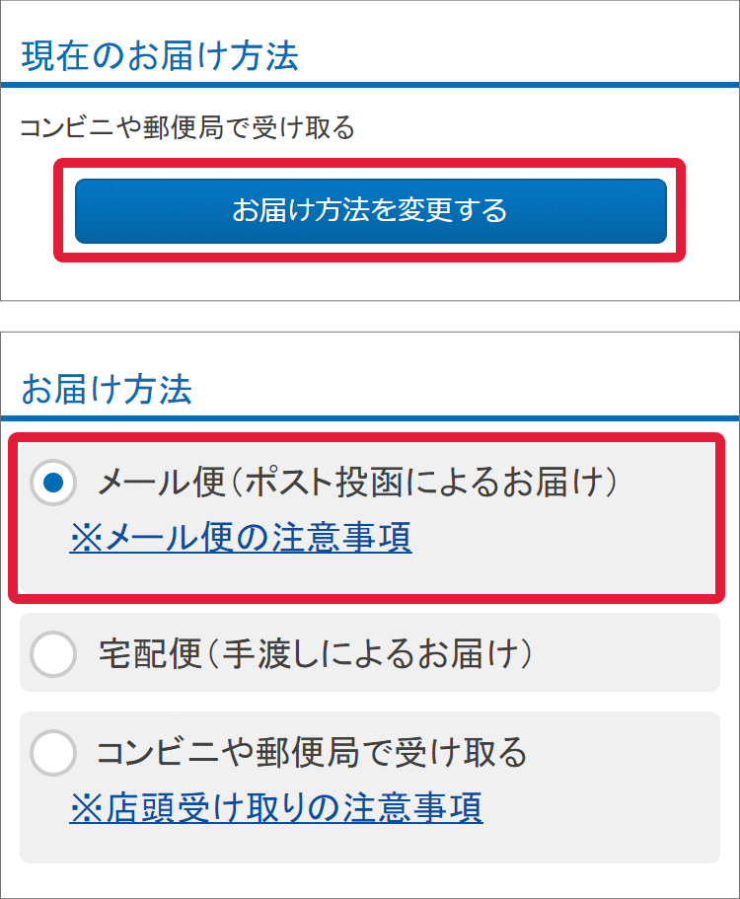The image size is (740, 899).
Task: Click blue divider under 現在のお届け方法 heading
Action: (370, 85)
